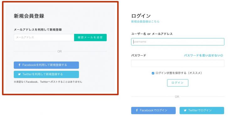
Task: Click Twitter bird icon in Twitterでログイン button
Action: pyautogui.click(x=185, y=110)
